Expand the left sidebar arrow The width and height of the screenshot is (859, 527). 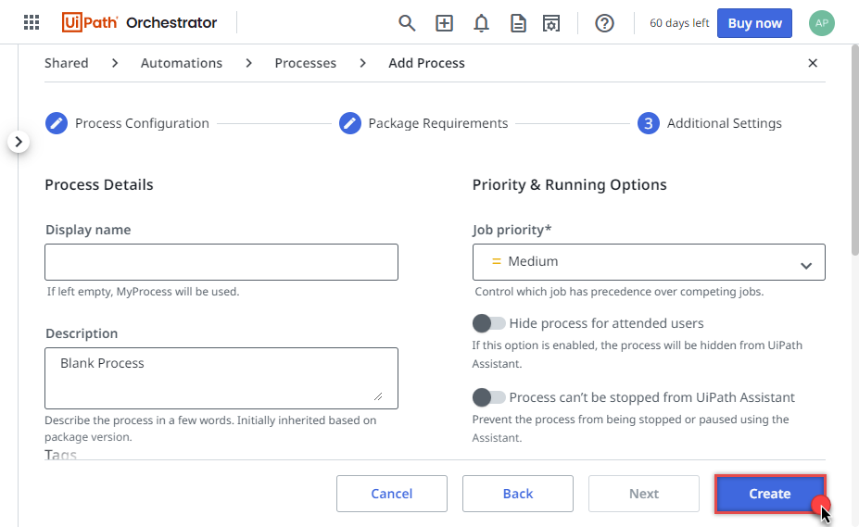pyautogui.click(x=19, y=142)
